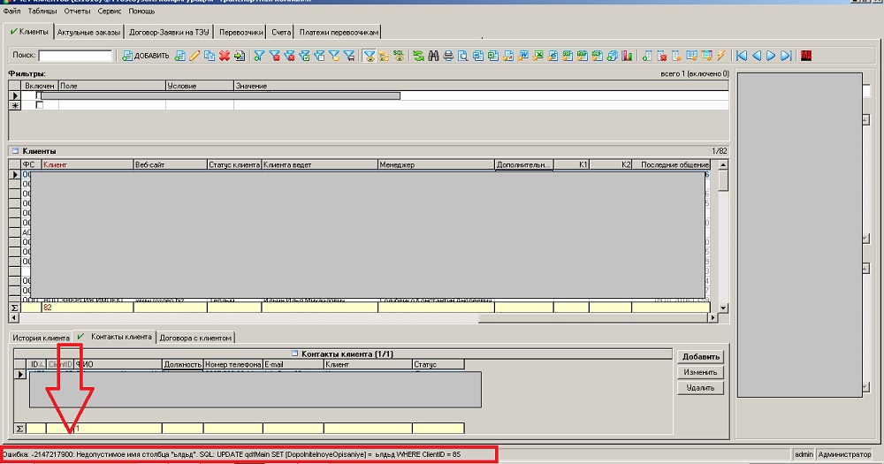Open the Платежи перевозчикам tab
884x464 pixels.
pos(338,32)
